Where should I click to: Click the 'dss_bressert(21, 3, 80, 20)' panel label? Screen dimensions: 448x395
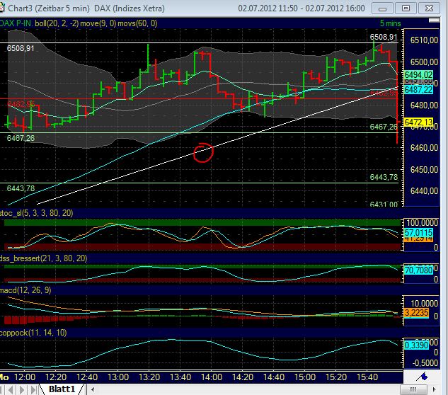[43, 258]
